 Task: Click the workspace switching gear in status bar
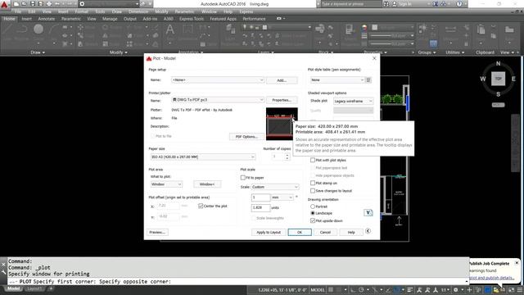pyautogui.click(x=456, y=290)
